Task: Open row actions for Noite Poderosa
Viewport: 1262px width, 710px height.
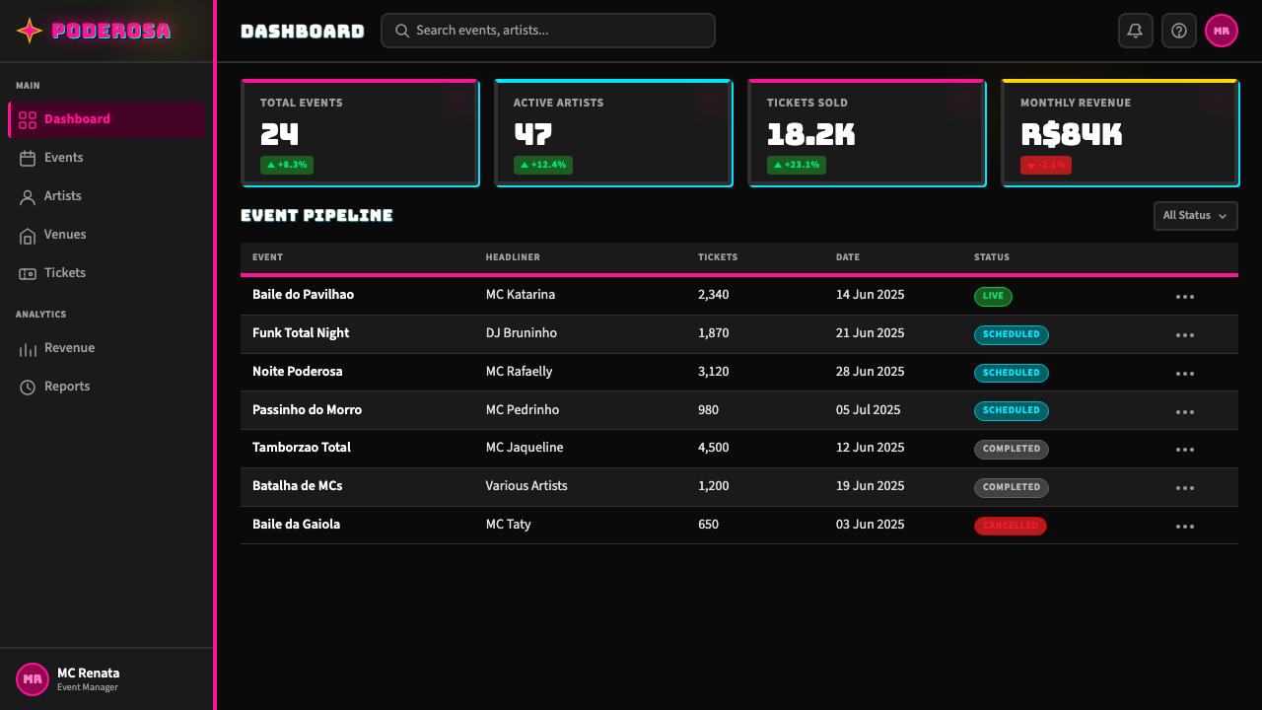Action: tap(1185, 374)
